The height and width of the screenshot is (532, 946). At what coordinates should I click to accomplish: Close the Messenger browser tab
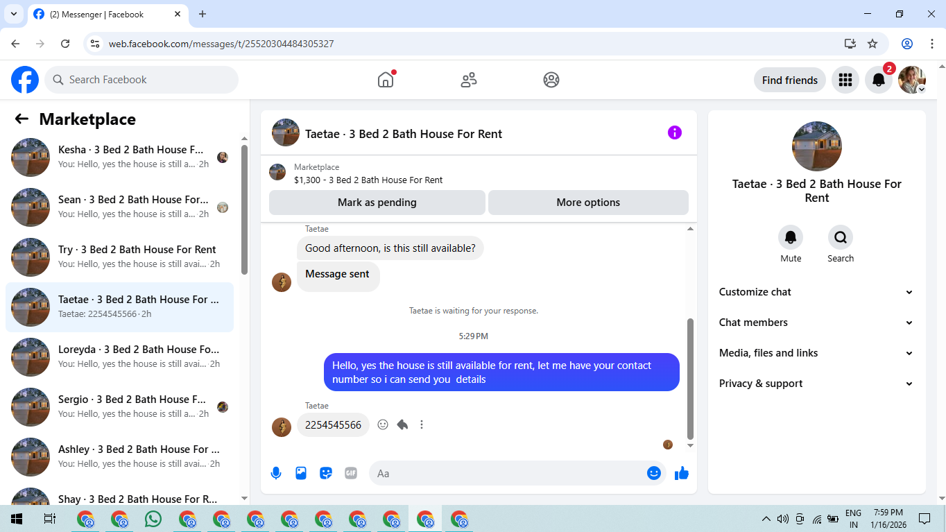click(178, 14)
